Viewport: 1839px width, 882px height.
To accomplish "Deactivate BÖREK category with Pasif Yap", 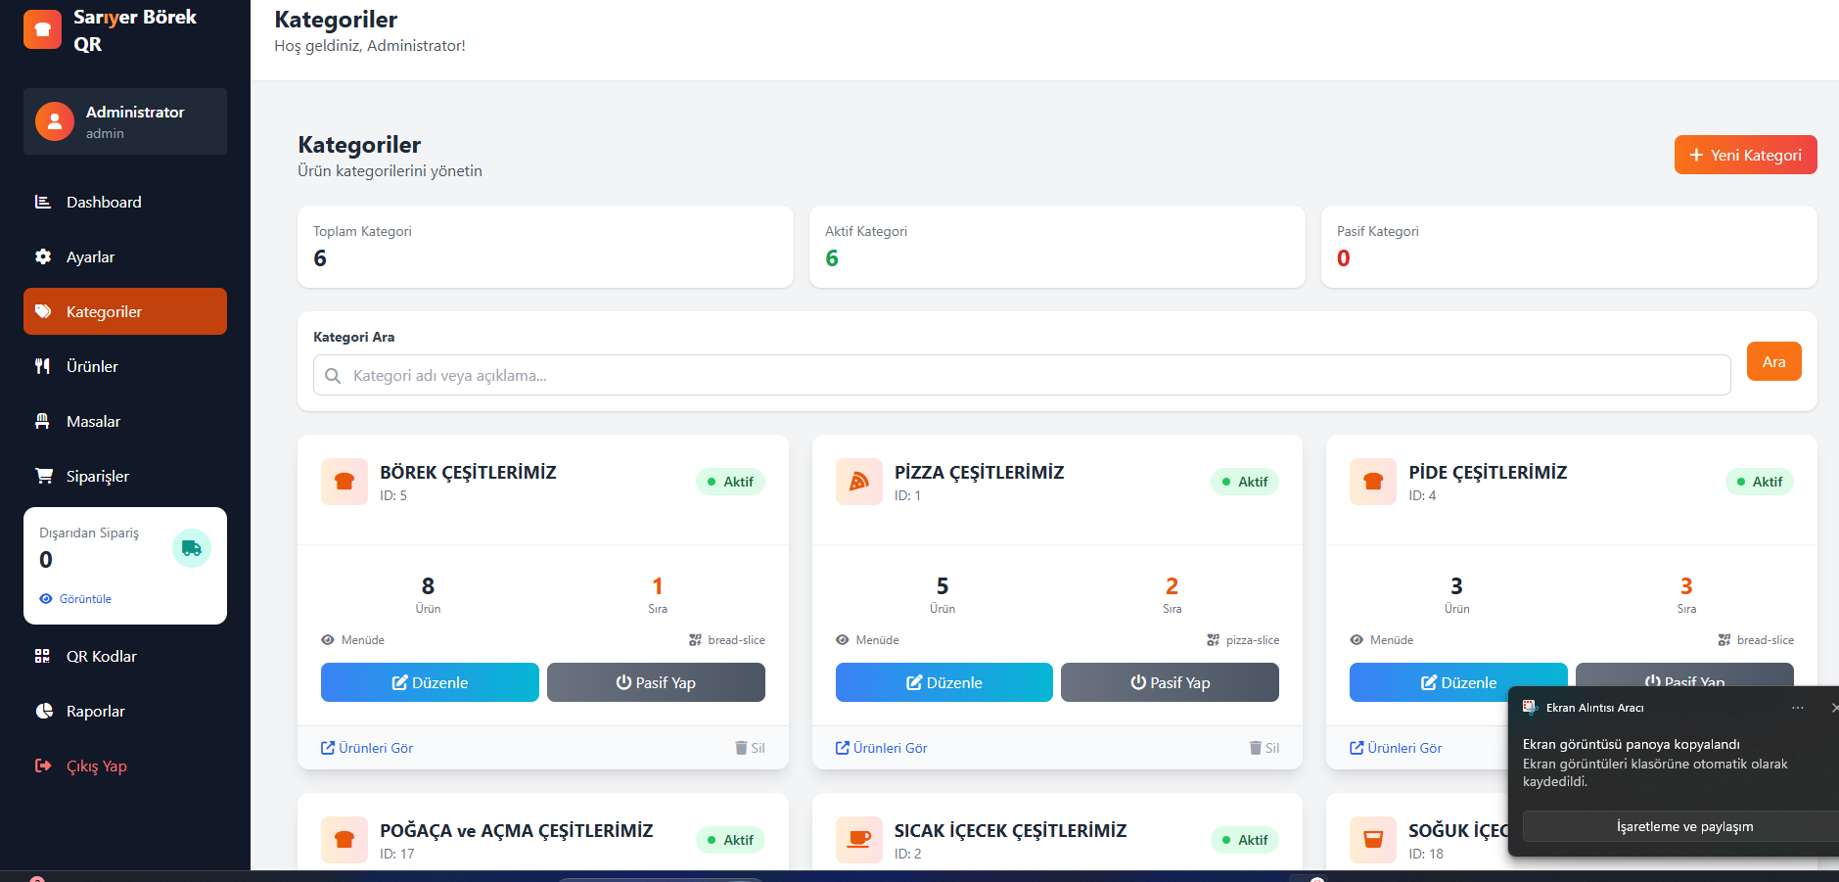I will coord(656,682).
